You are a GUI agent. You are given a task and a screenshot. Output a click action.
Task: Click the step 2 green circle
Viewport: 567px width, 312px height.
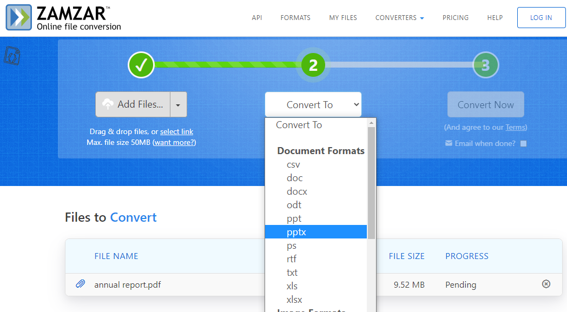pos(313,65)
